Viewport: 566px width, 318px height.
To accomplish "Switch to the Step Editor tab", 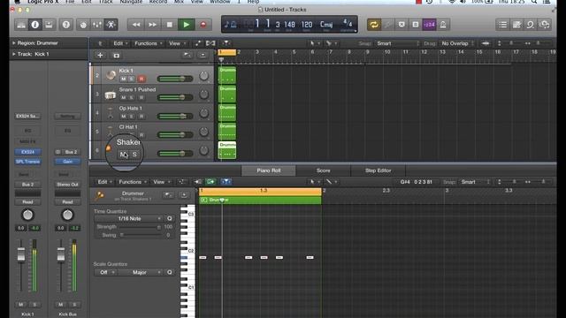I will click(378, 170).
